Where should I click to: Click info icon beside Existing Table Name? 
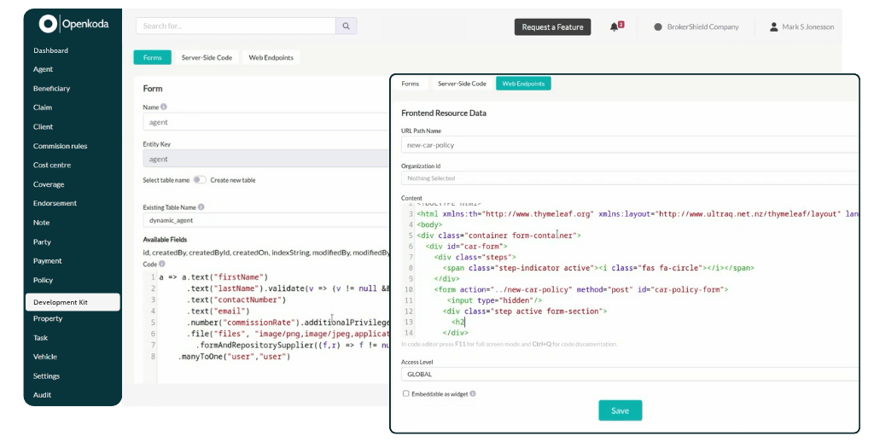201,207
